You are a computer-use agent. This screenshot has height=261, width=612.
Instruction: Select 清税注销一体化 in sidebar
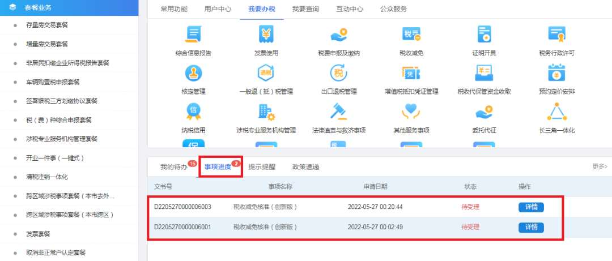pos(47,177)
